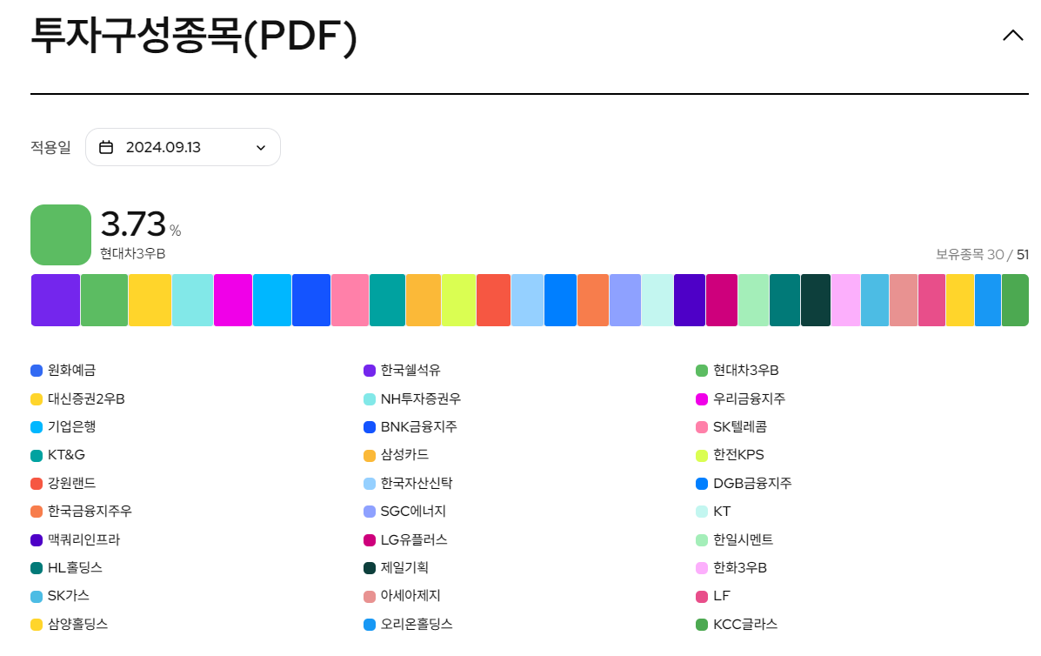Click the DGB금융지주 legend entry

click(x=744, y=484)
